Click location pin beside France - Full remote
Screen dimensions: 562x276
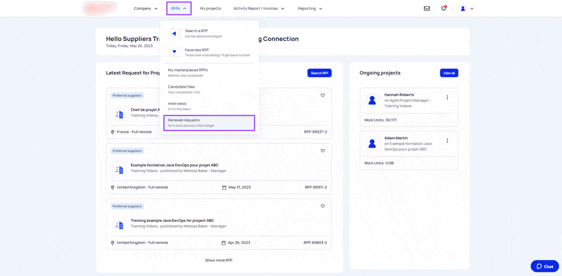[113, 132]
